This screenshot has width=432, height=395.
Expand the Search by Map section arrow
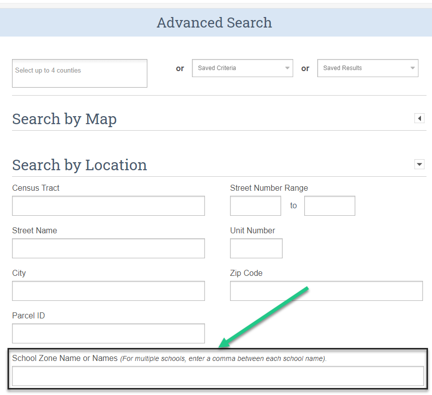[419, 119]
